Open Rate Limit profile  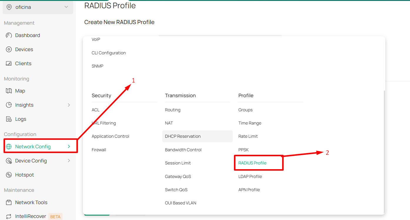pyautogui.click(x=248, y=136)
